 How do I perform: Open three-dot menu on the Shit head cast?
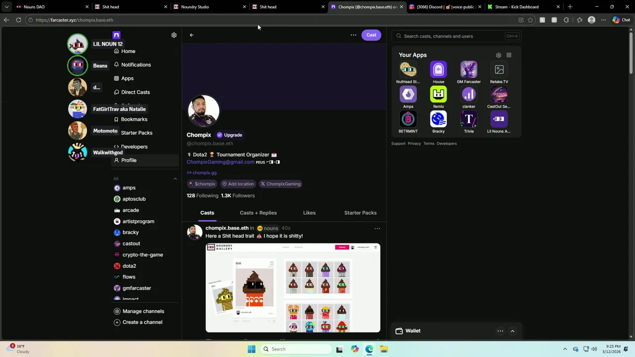pos(377,229)
